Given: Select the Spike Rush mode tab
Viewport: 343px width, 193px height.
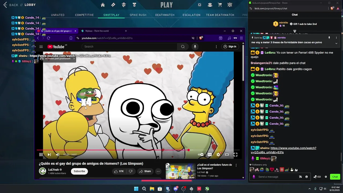Looking at the screenshot, I should pos(138,15).
